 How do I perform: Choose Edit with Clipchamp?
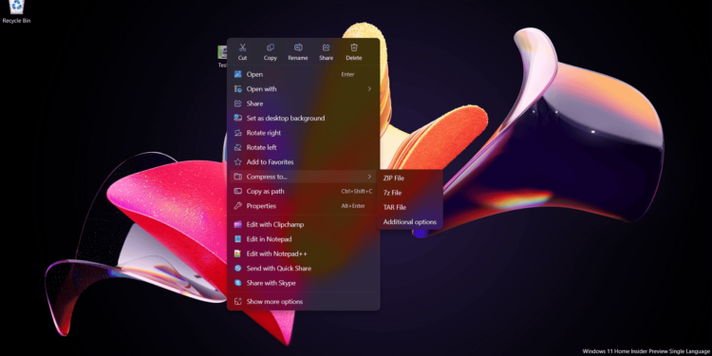pos(304,224)
